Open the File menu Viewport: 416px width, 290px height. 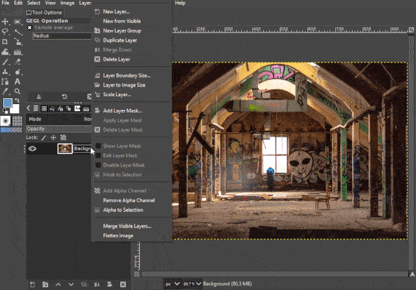click(x=5, y=3)
